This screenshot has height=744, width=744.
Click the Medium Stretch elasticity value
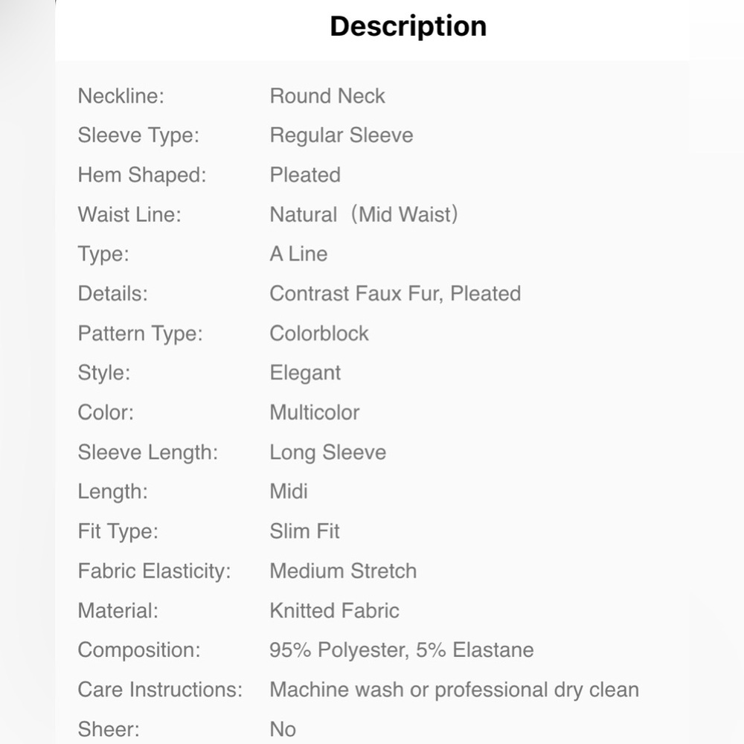[x=343, y=571]
